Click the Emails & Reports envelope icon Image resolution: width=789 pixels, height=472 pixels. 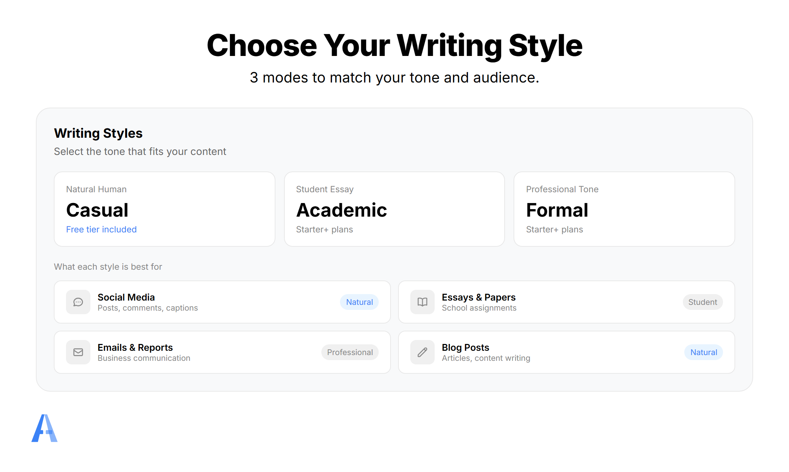click(x=78, y=352)
